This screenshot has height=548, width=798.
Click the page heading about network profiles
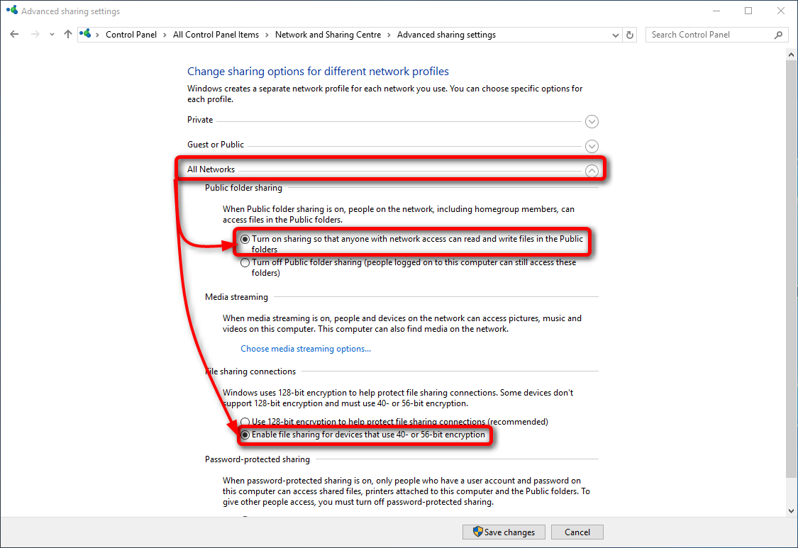[318, 71]
